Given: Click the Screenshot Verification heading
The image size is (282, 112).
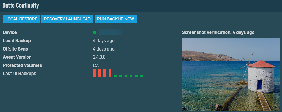Looking at the screenshot, I should (218, 32).
